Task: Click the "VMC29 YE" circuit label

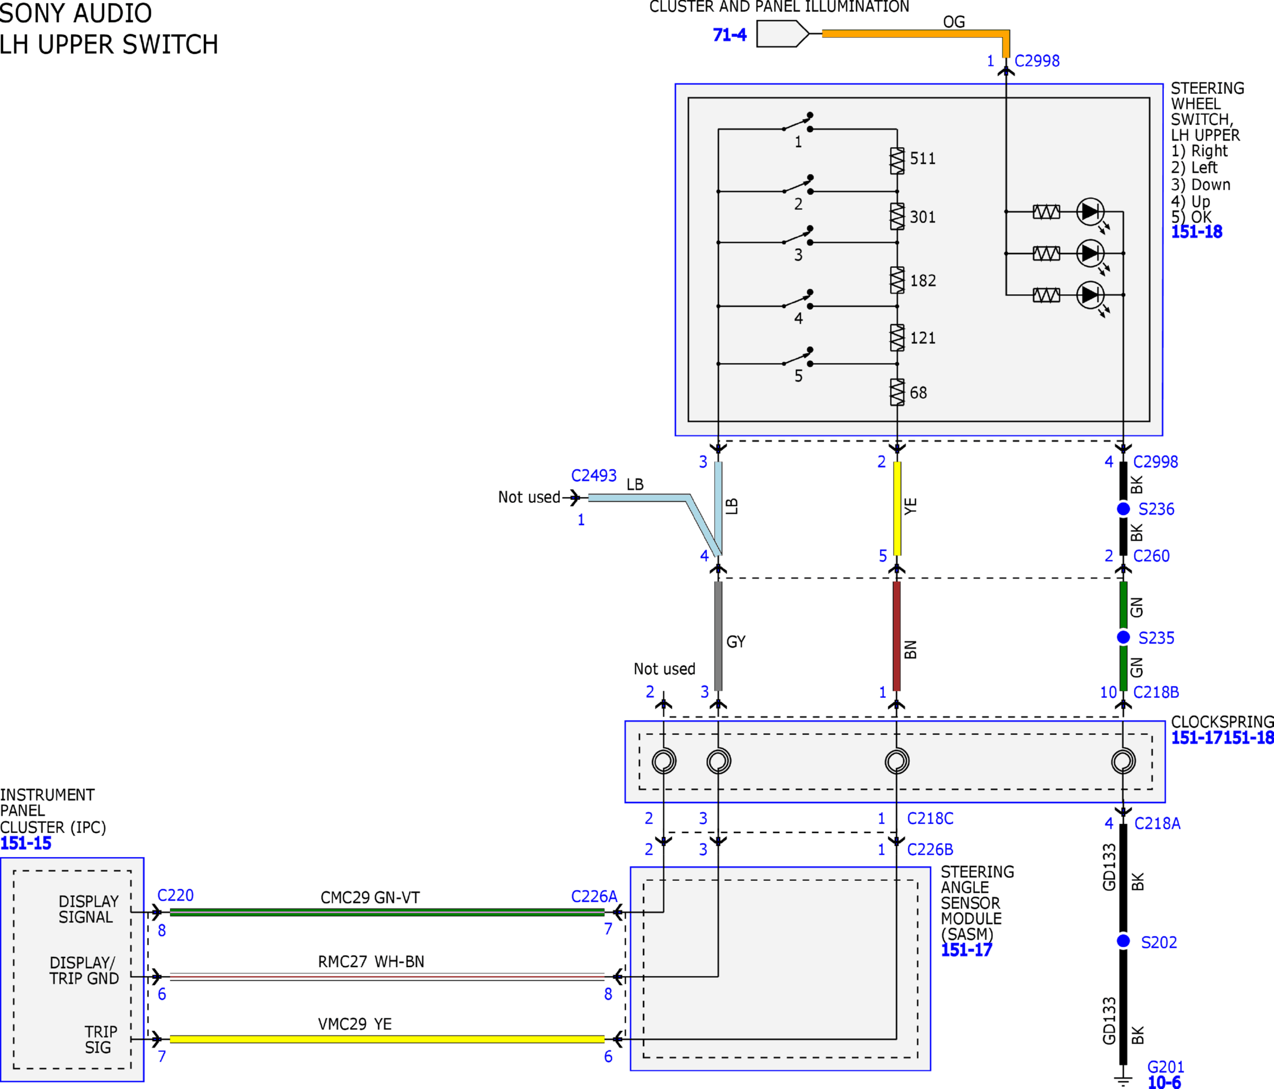Action: (355, 1024)
